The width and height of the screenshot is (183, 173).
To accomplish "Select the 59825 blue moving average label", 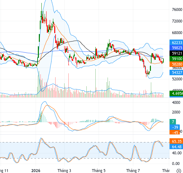I will click(x=176, y=48).
